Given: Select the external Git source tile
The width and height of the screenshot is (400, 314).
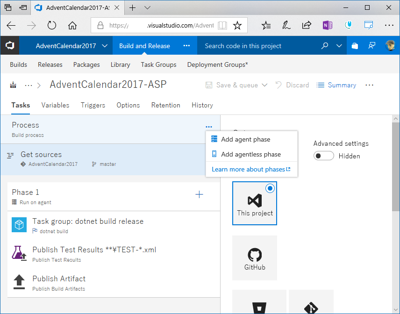Looking at the screenshot, I should click(x=311, y=302).
